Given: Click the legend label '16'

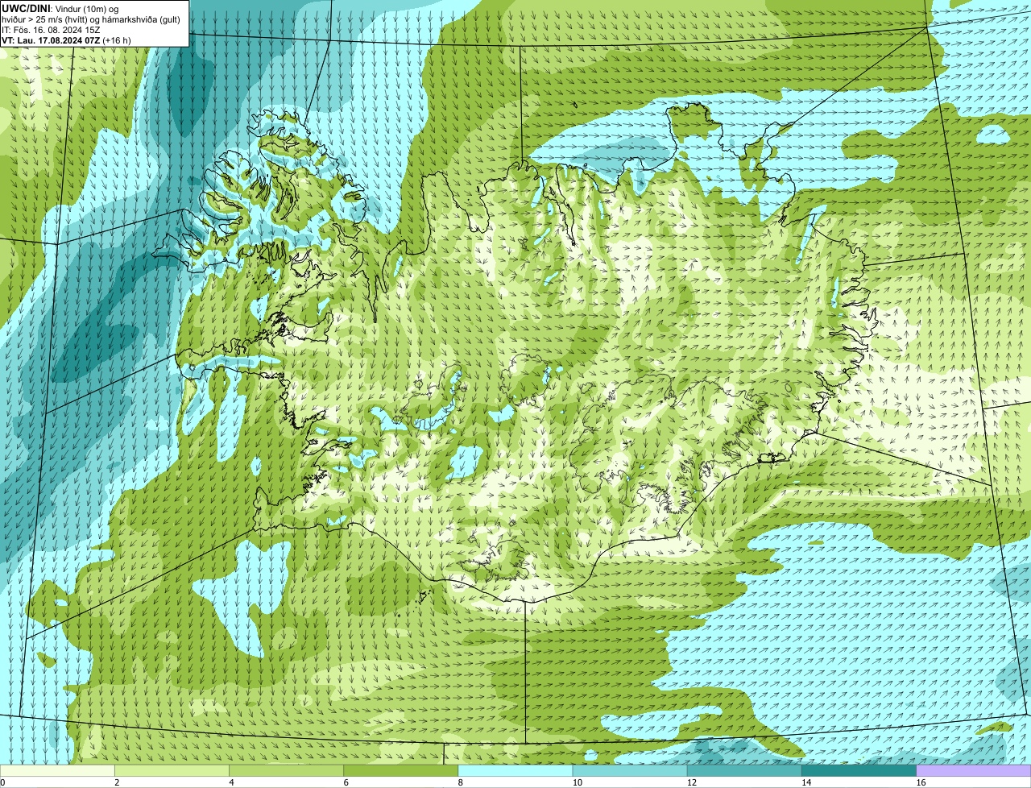Looking at the screenshot, I should click(x=921, y=782).
